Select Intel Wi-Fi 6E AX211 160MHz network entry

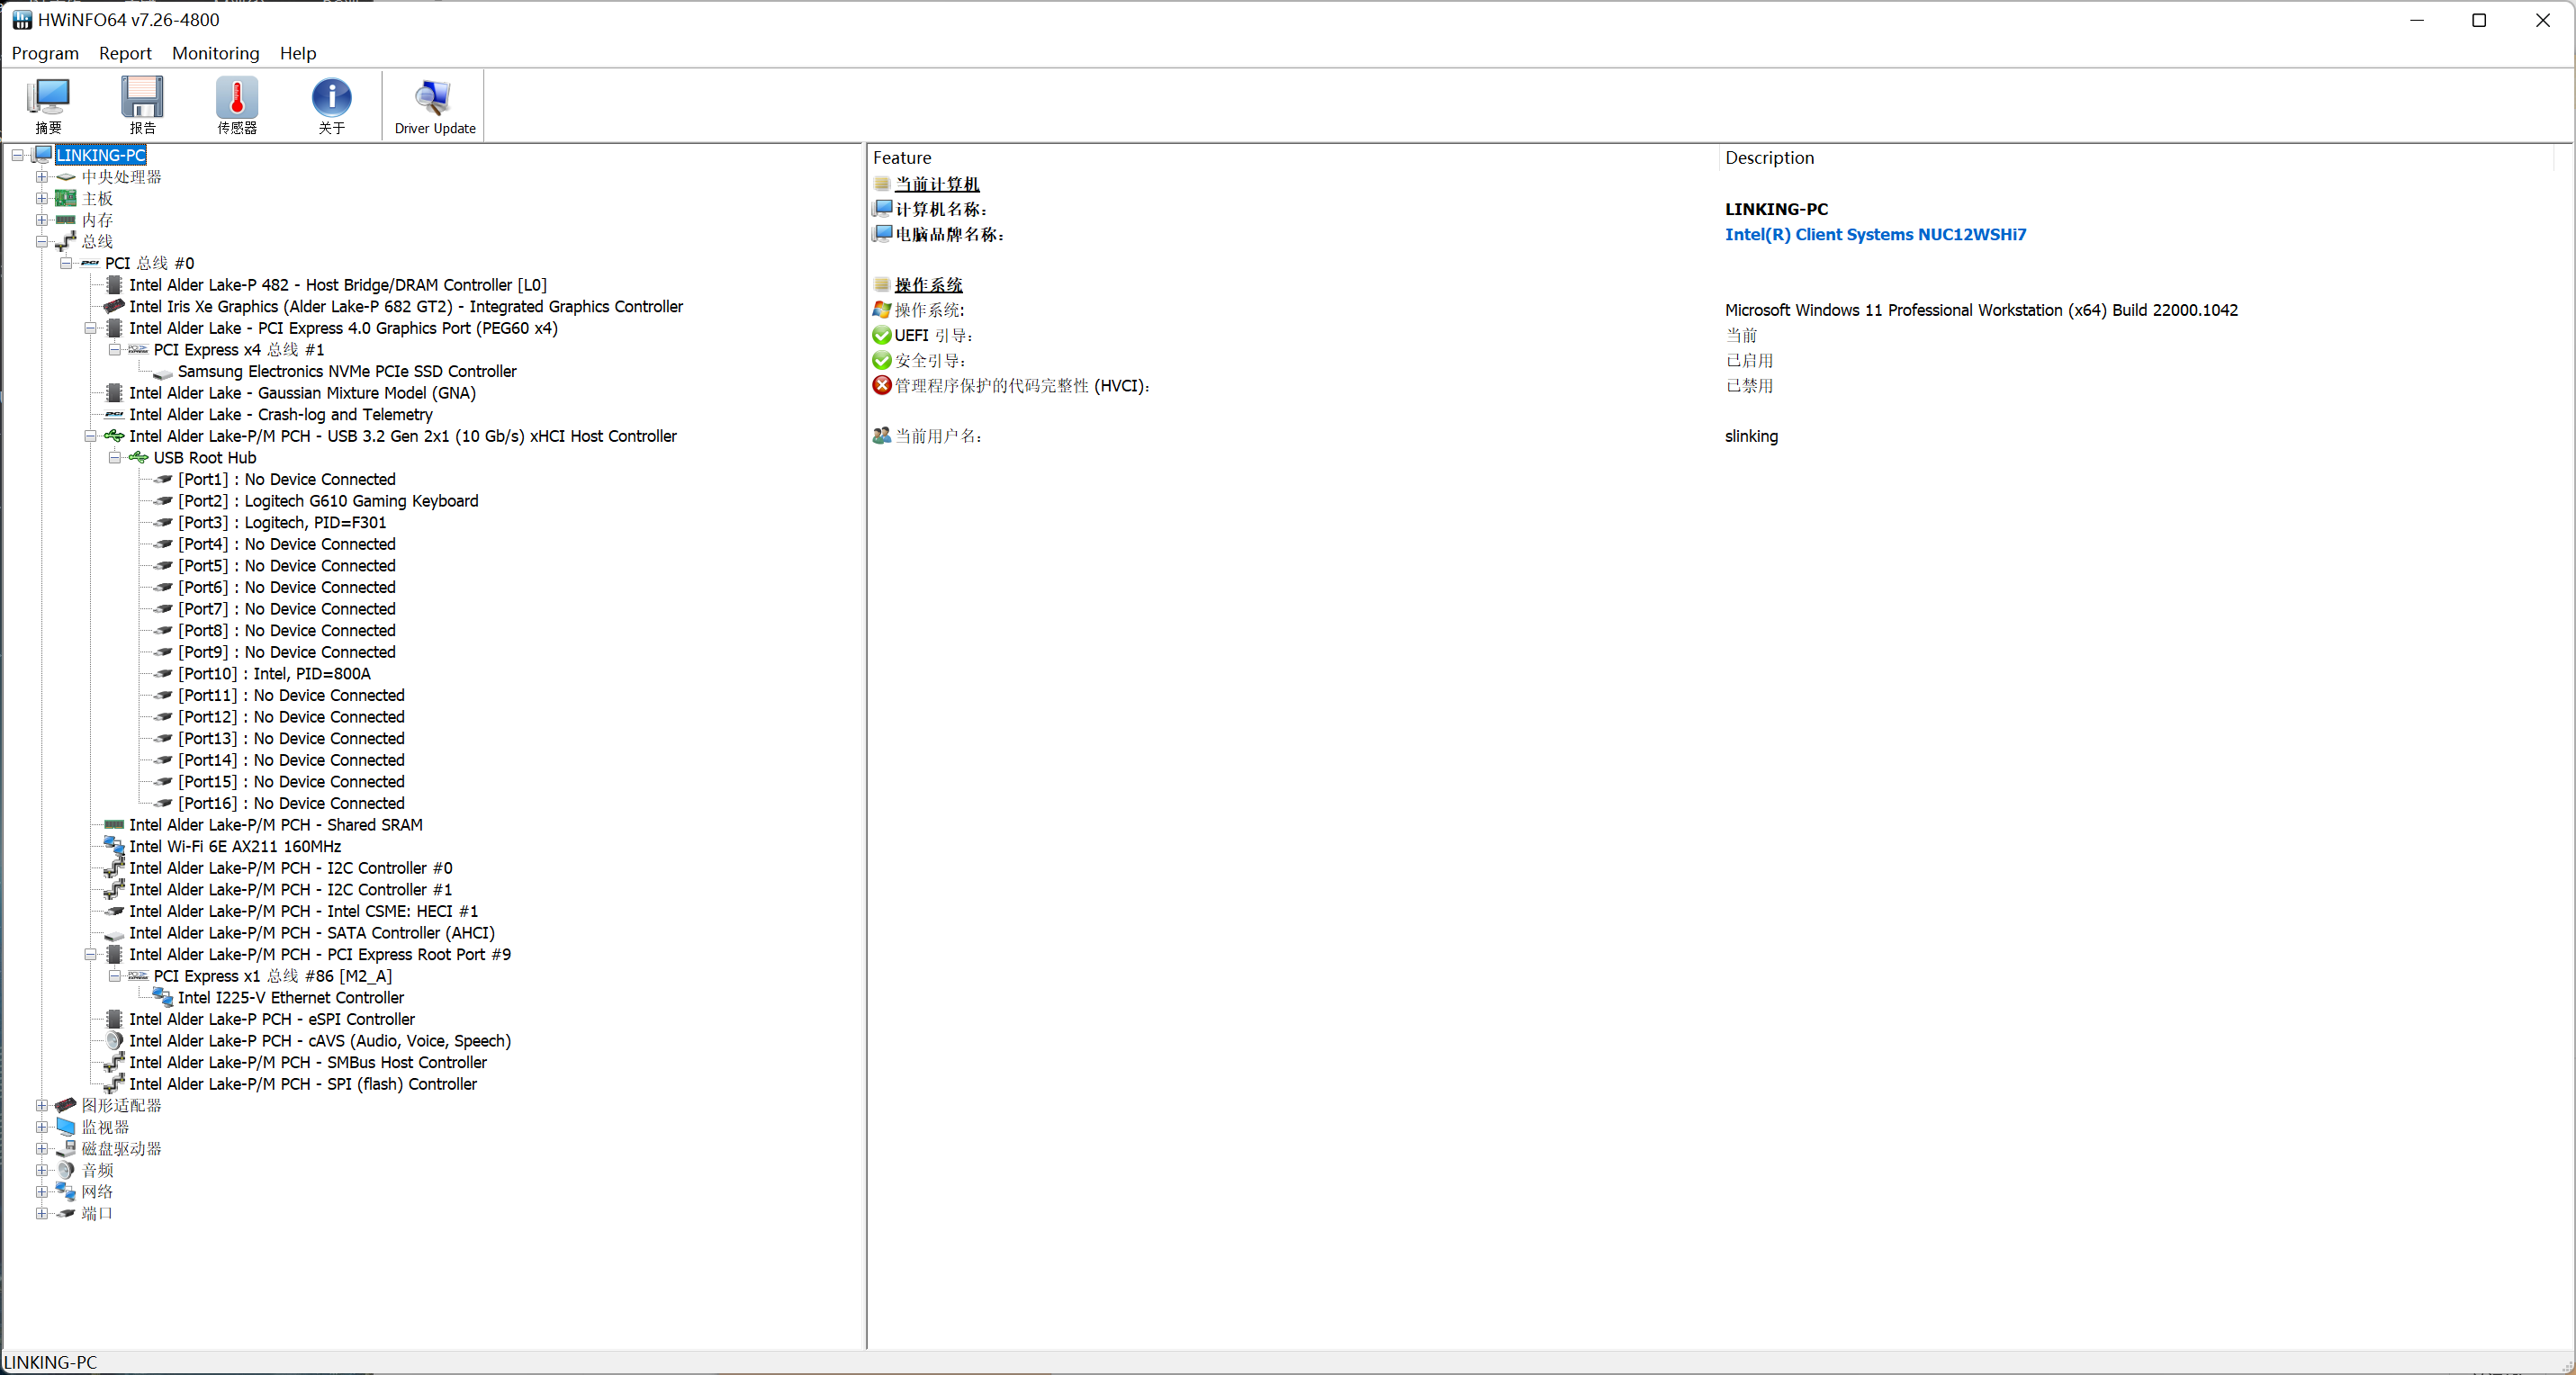[235, 847]
